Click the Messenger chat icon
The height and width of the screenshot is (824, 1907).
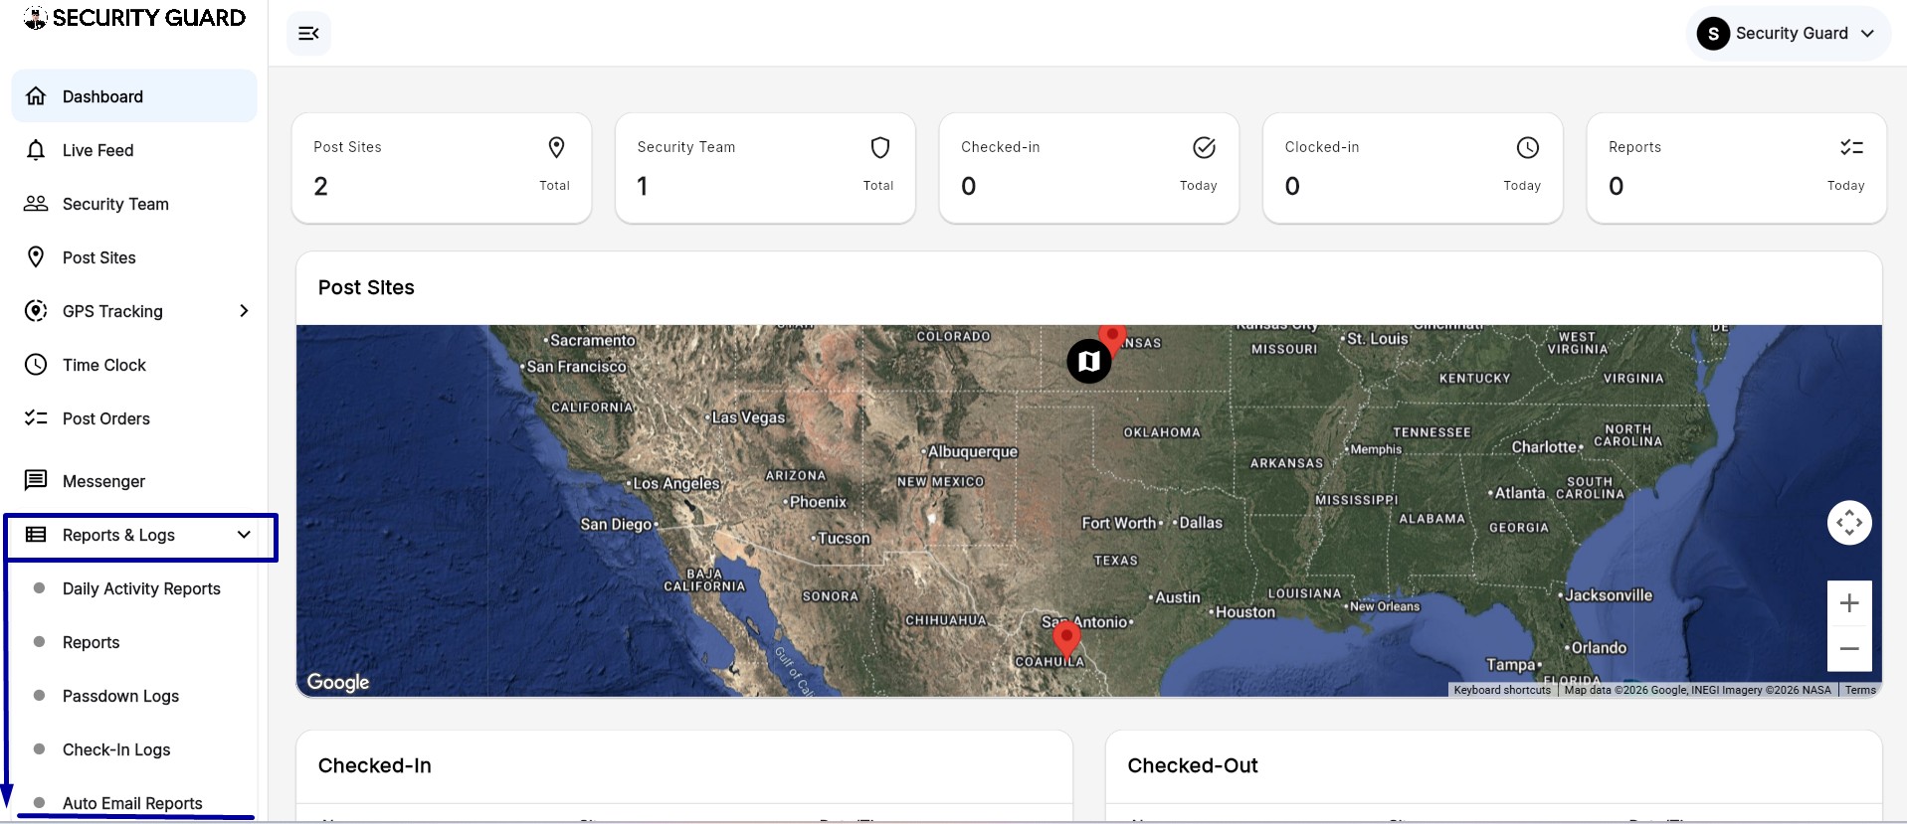click(x=36, y=481)
